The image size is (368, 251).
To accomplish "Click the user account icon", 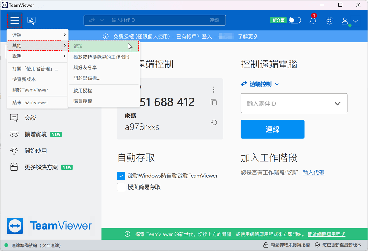I will (x=345, y=21).
